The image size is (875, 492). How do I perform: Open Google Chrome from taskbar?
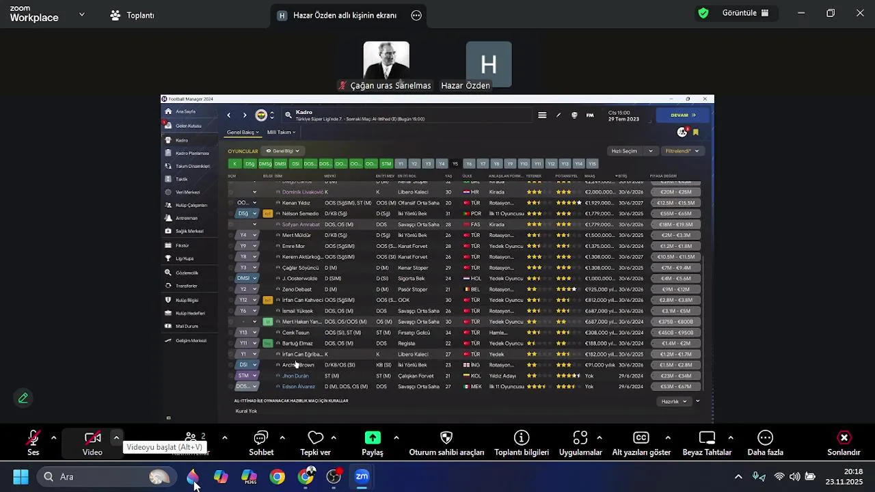(277, 477)
